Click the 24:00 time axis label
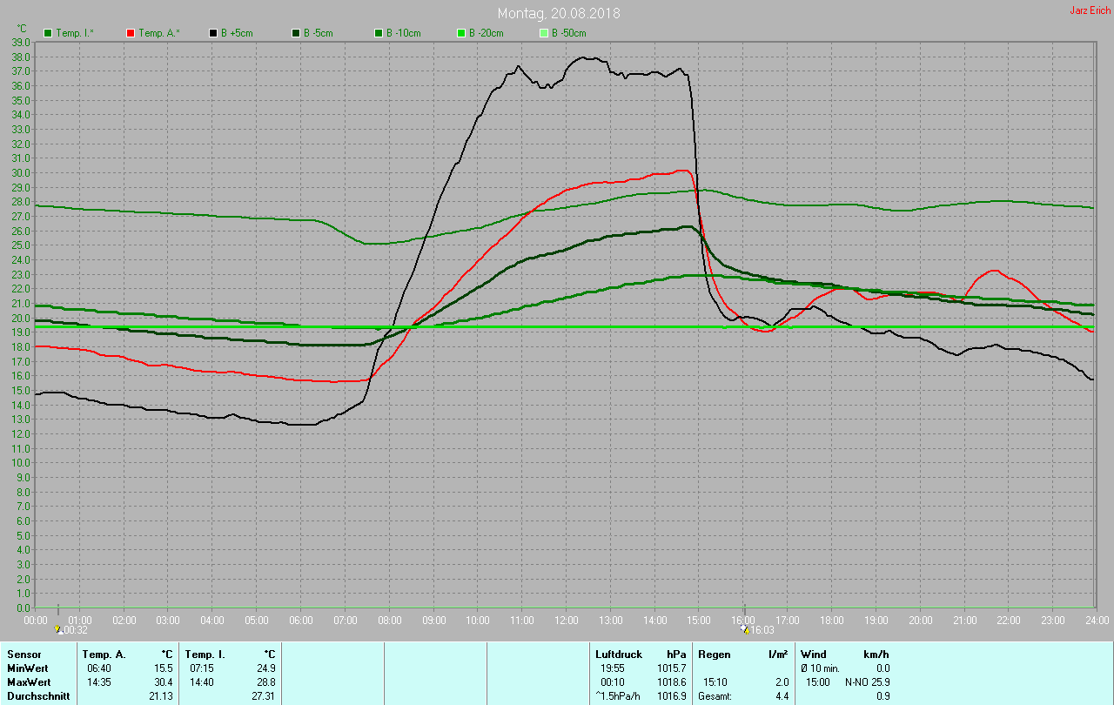The image size is (1114, 705). click(x=1097, y=621)
